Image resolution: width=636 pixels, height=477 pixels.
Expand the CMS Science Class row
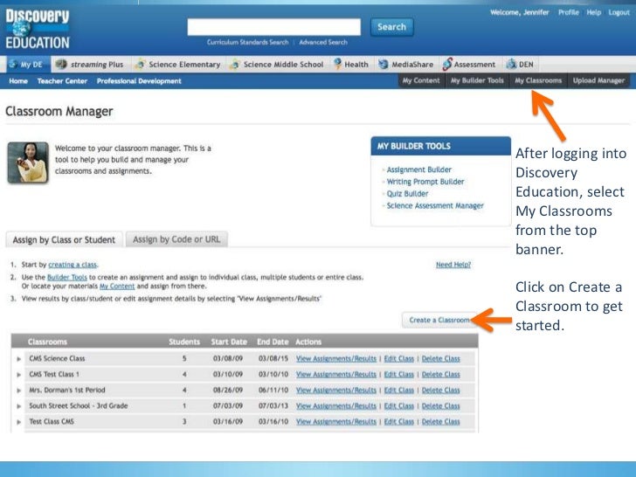pyautogui.click(x=18, y=359)
